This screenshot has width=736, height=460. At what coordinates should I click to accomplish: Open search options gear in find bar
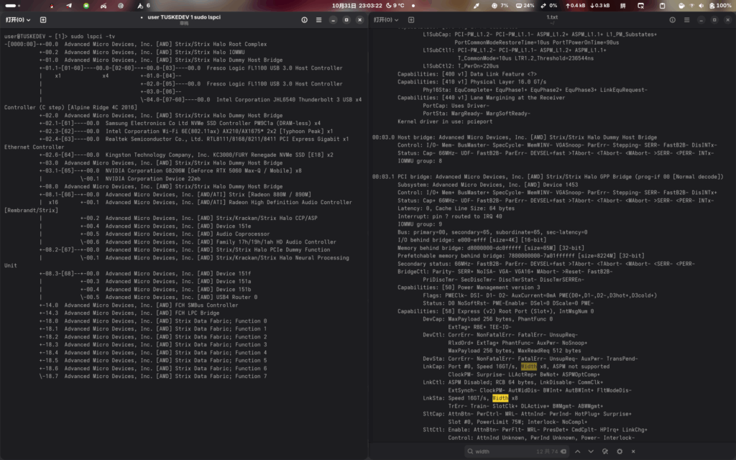coord(619,451)
